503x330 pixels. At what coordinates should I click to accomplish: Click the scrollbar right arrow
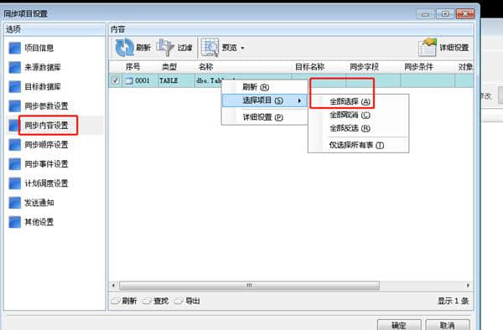468,285
